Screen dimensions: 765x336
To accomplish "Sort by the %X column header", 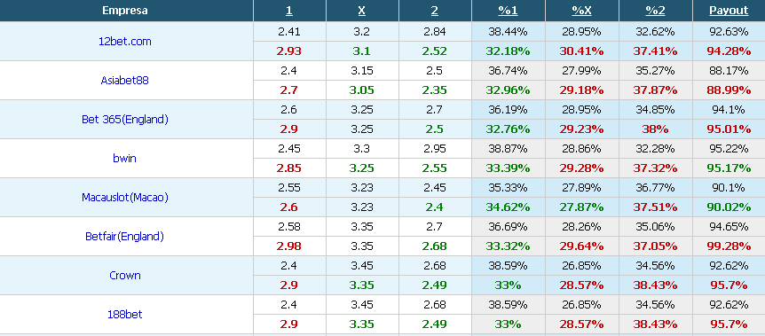I will tap(581, 11).
